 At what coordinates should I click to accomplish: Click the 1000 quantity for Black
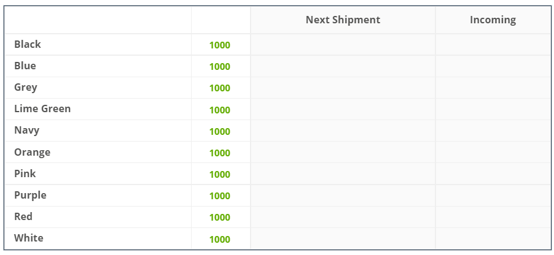point(220,45)
